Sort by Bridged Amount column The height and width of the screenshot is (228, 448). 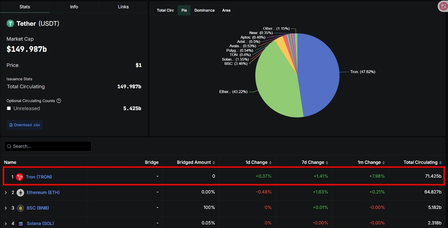[196, 162]
